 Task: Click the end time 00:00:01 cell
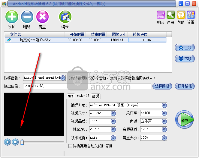pyautogui.click(x=96, y=40)
